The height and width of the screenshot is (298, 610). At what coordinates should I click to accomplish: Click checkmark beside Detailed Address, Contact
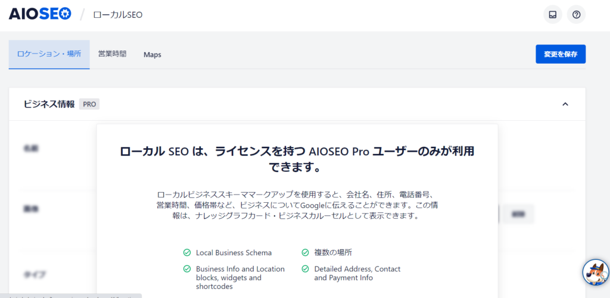click(x=305, y=269)
